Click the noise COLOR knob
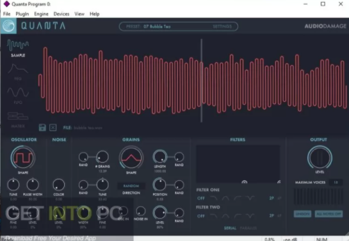Screen dimensions: 349x241 [59, 185]
